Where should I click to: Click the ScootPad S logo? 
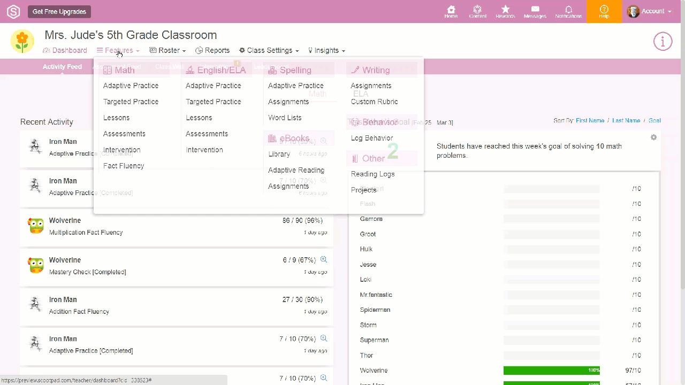pyautogui.click(x=13, y=11)
